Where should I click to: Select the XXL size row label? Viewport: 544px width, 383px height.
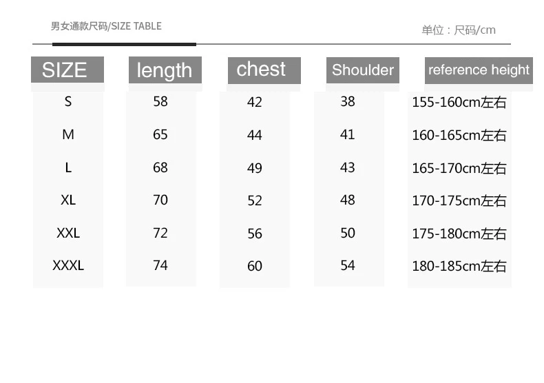pyautogui.click(x=68, y=233)
